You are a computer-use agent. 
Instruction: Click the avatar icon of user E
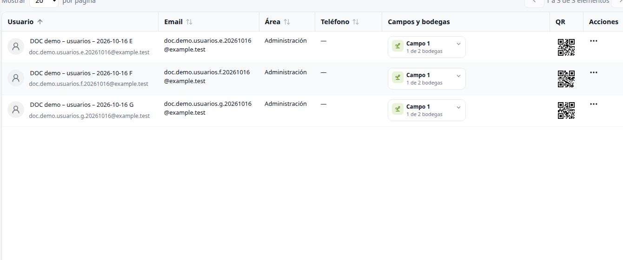(x=16, y=46)
